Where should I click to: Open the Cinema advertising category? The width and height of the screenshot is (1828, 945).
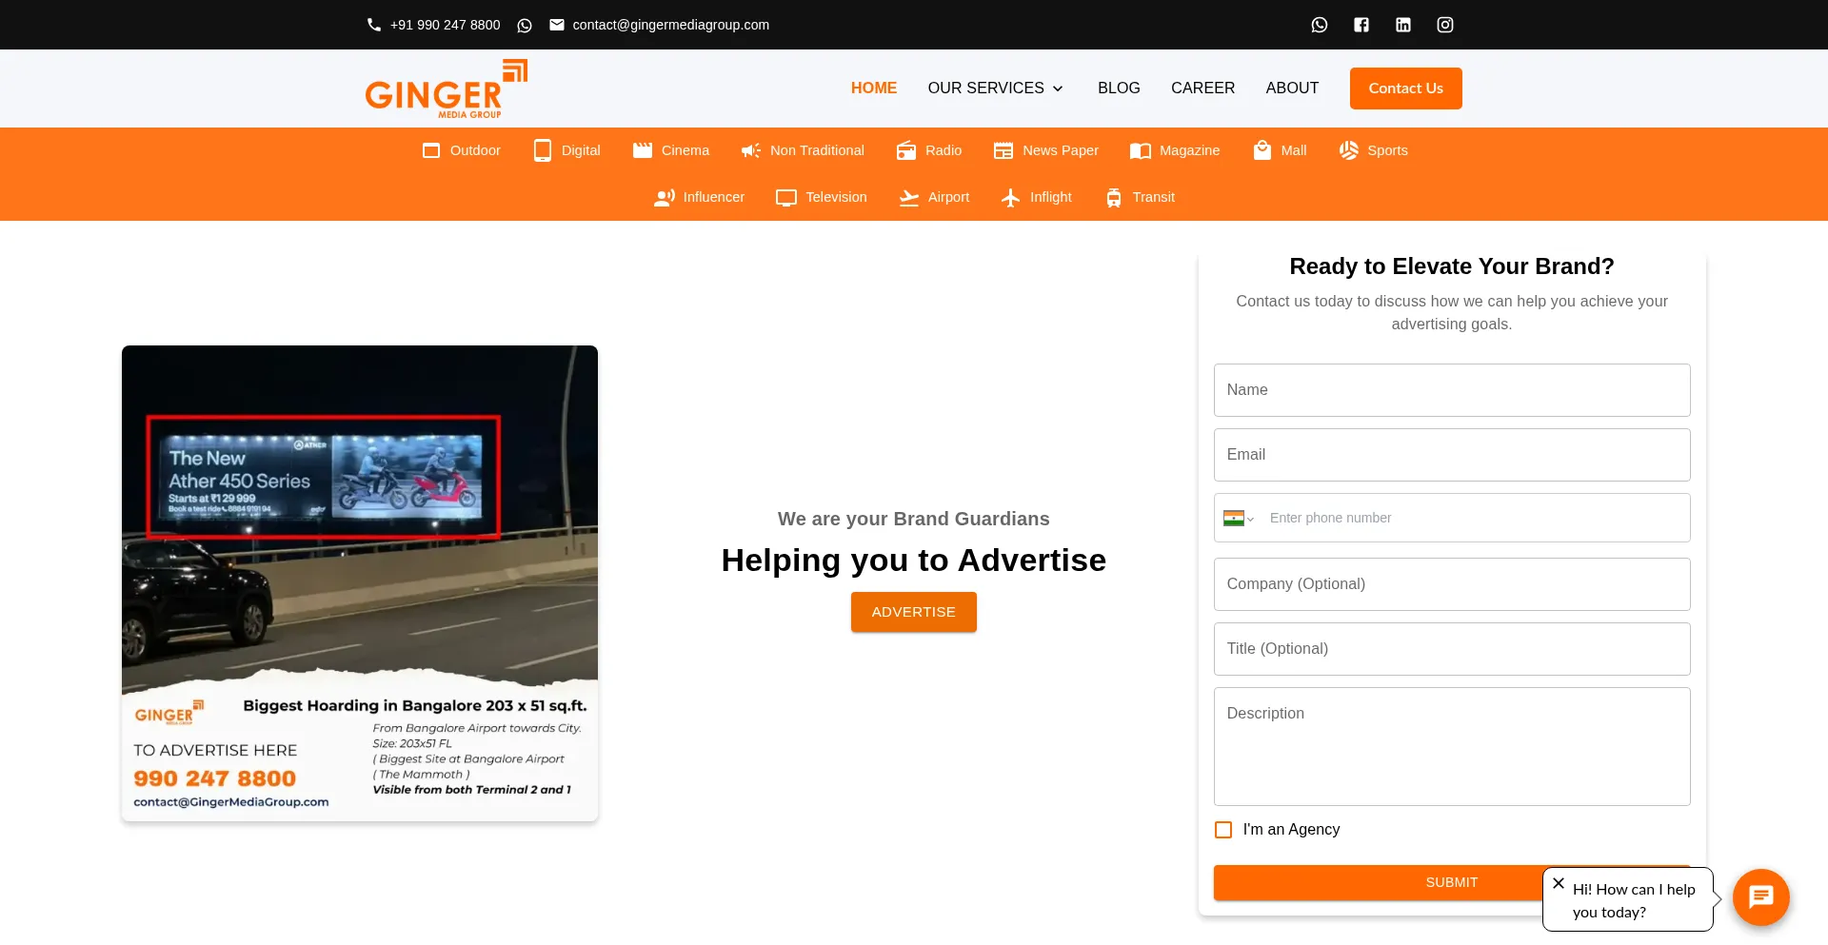coord(643,150)
